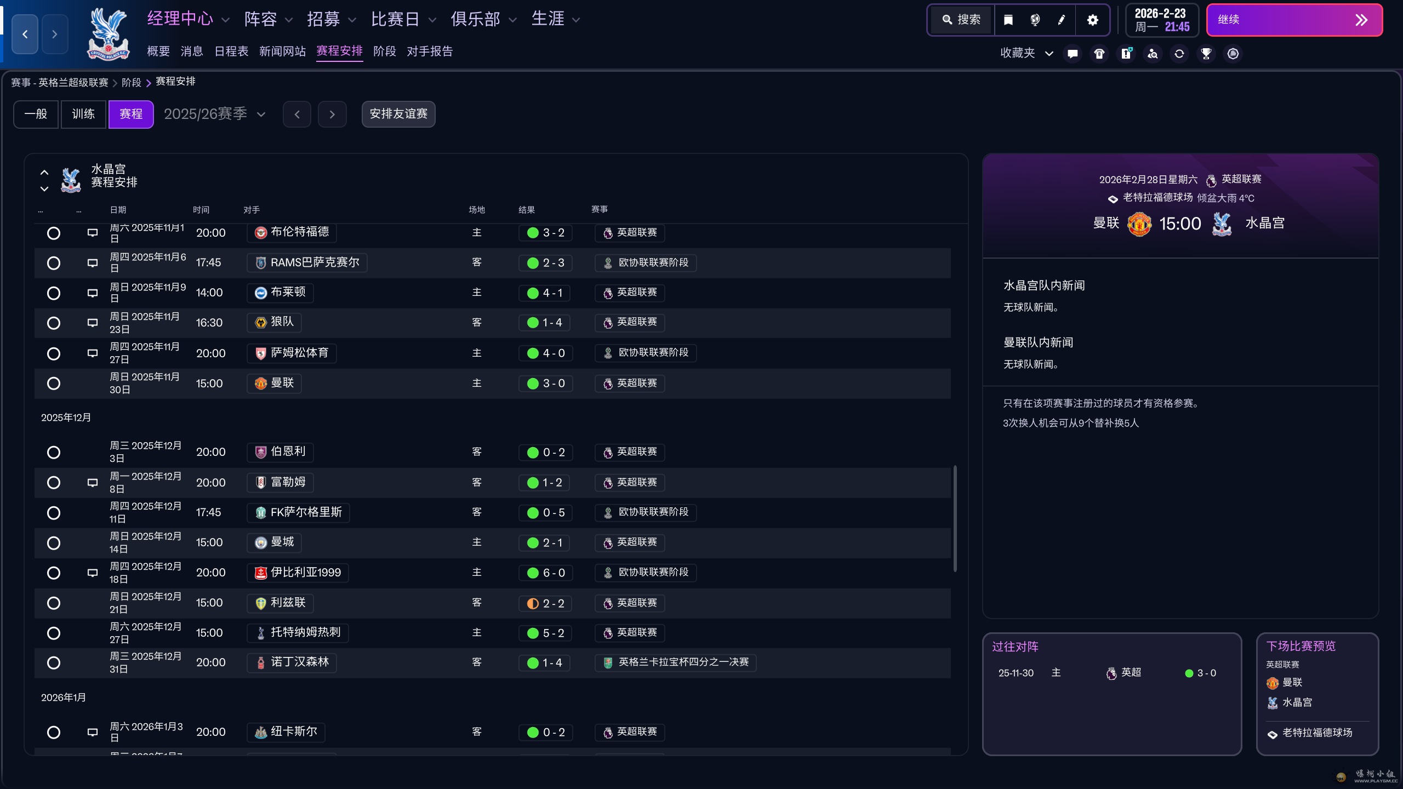The width and height of the screenshot is (1403, 789).
Task: Click Manchester United crest in match preview header
Action: pyautogui.click(x=1139, y=224)
